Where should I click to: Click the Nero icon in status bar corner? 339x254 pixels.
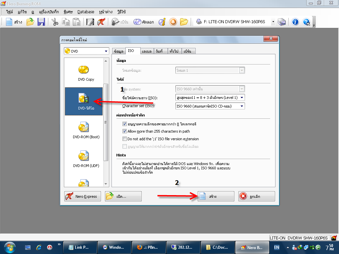(x=334, y=238)
